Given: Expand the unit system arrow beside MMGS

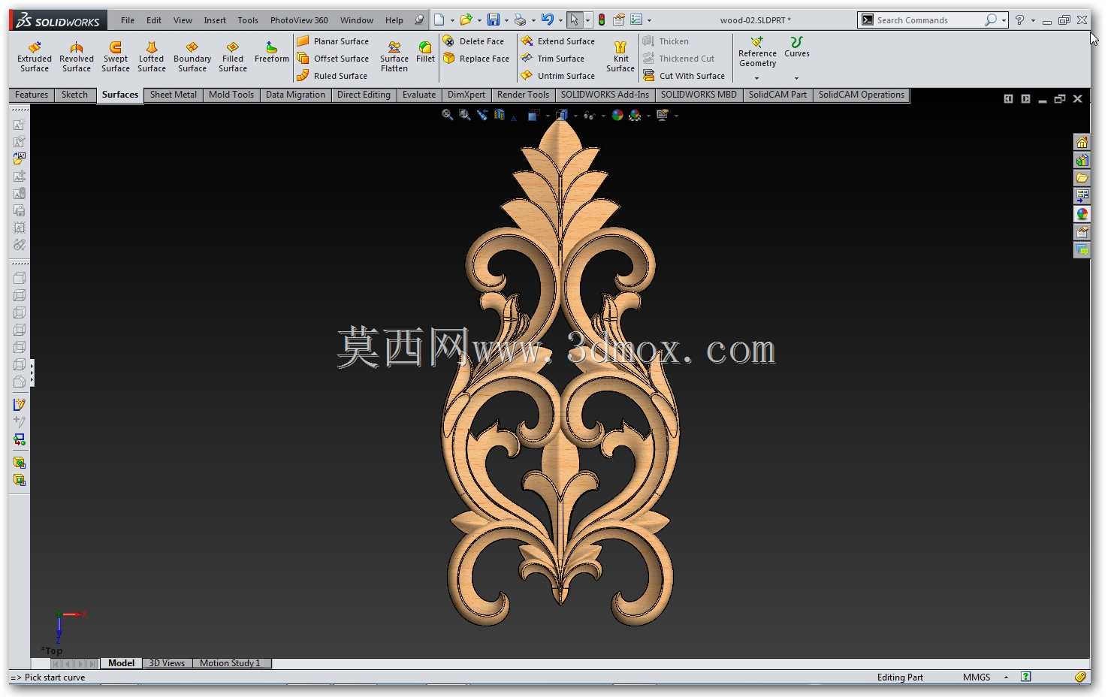Looking at the screenshot, I should point(1006,677).
